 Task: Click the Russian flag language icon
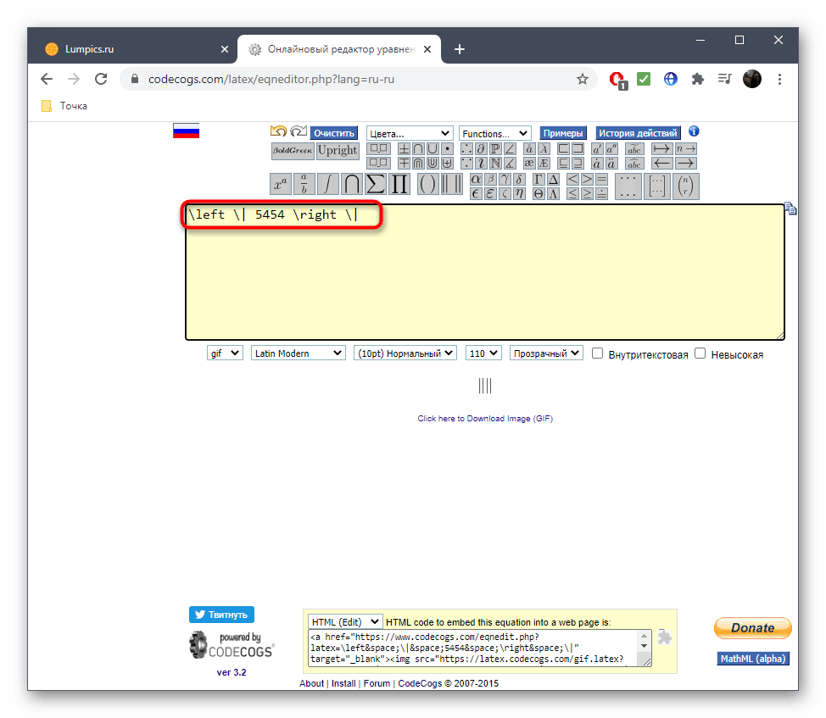(x=186, y=131)
